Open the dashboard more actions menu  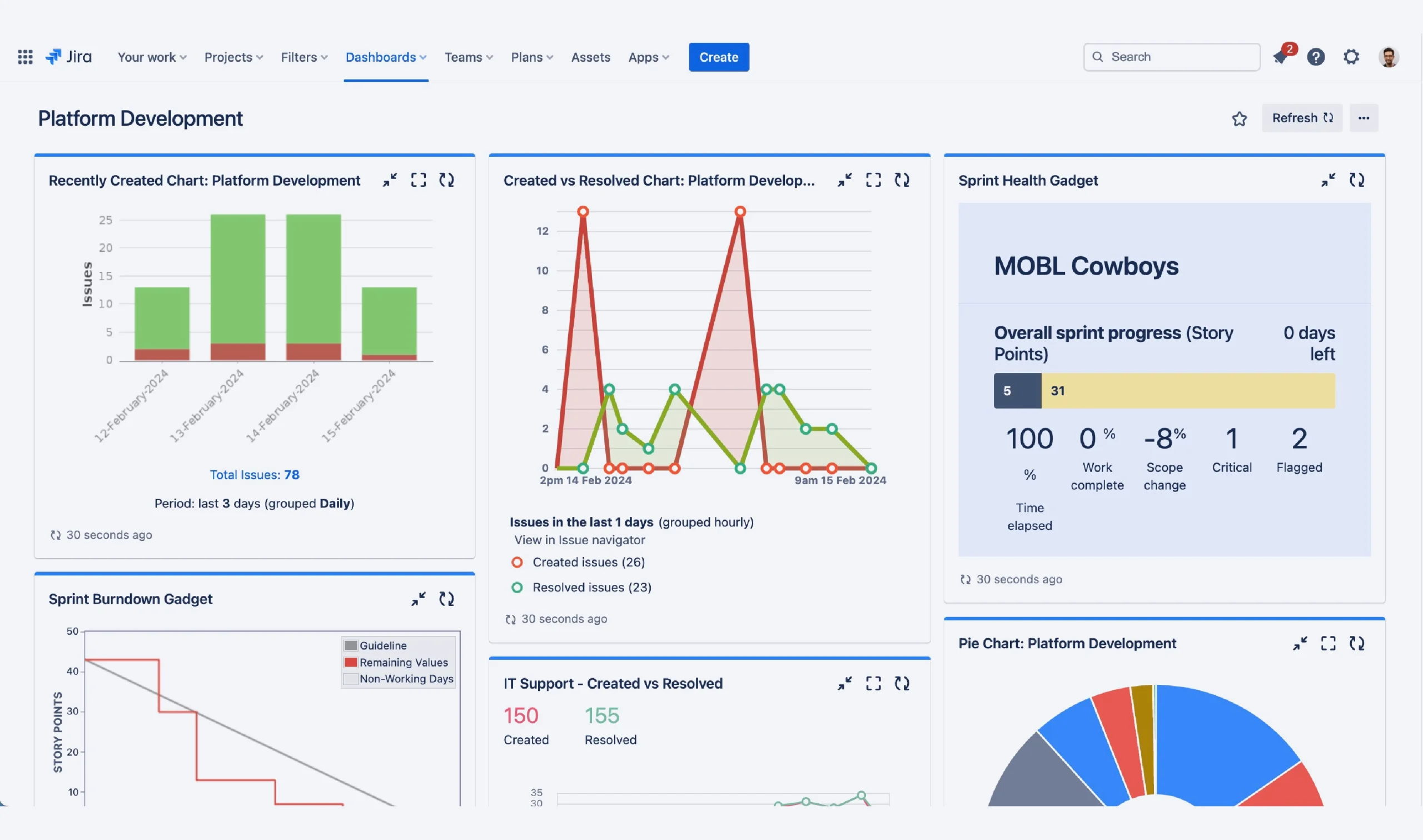pos(1364,118)
